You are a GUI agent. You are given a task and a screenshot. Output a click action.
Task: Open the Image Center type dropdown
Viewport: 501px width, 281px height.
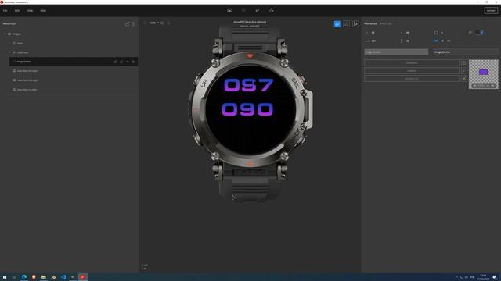(465, 52)
